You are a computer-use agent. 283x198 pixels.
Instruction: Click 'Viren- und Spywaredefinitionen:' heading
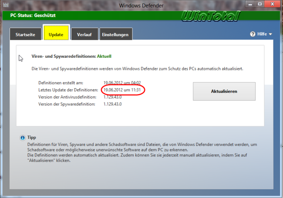pyautogui.click(x=64, y=56)
